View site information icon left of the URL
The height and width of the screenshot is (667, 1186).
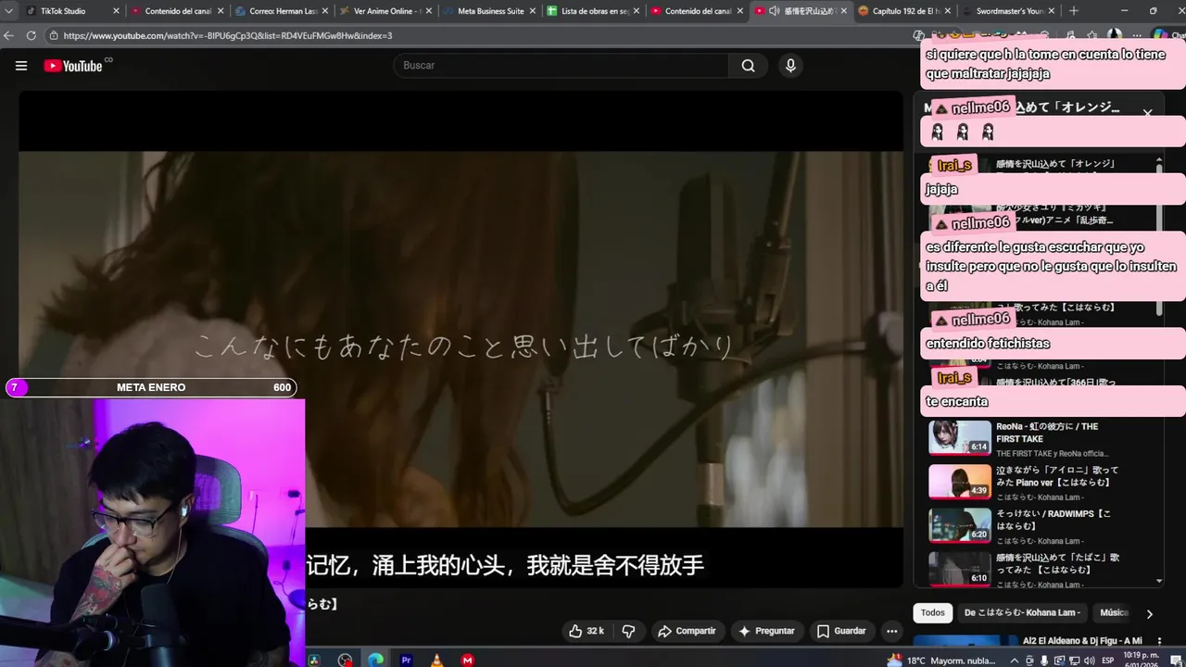pyautogui.click(x=54, y=35)
